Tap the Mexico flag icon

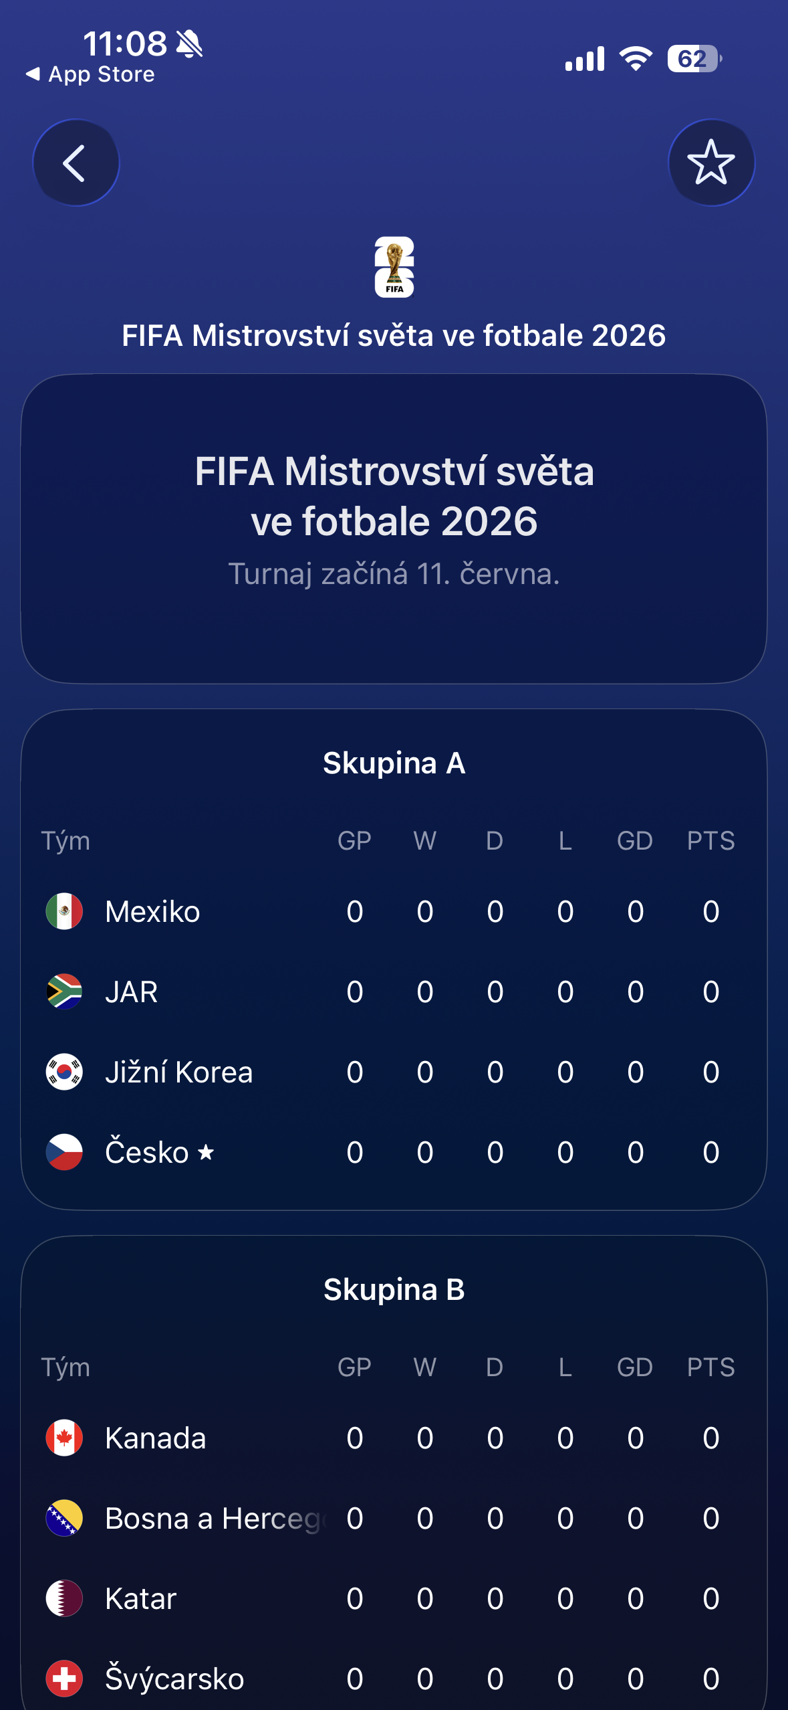coord(64,911)
